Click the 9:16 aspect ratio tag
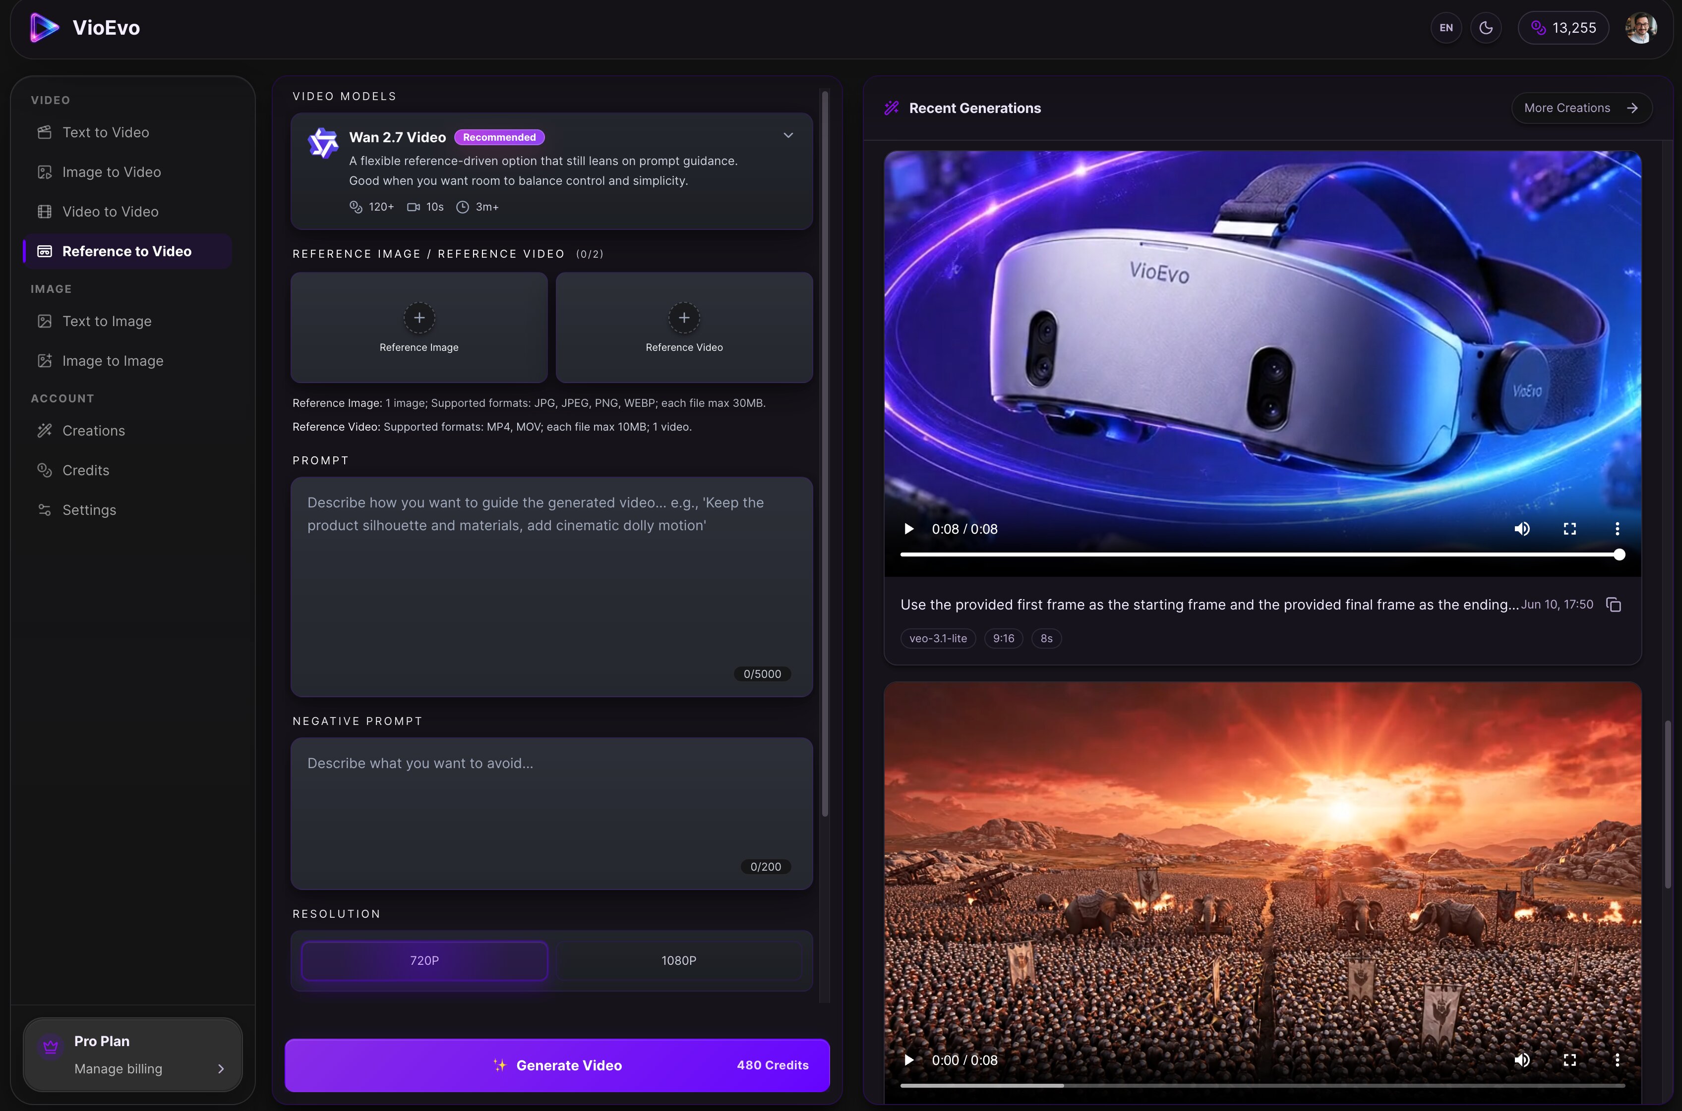Image resolution: width=1682 pixels, height=1111 pixels. 1003,638
